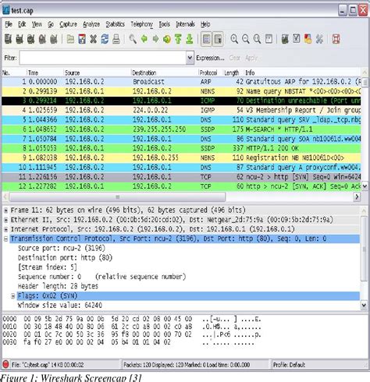Reload this capture file icon
Image resolution: width=370 pixels, height=382 pixels.
click(105, 39)
